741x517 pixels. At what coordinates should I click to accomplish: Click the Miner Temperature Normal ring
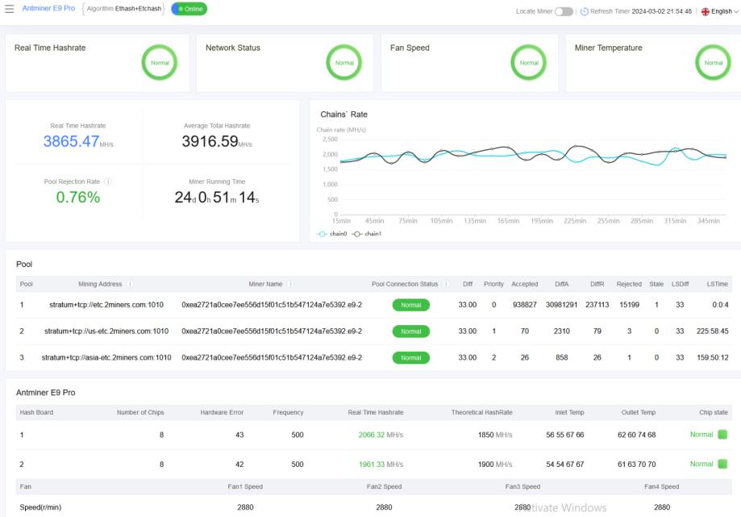(713, 62)
